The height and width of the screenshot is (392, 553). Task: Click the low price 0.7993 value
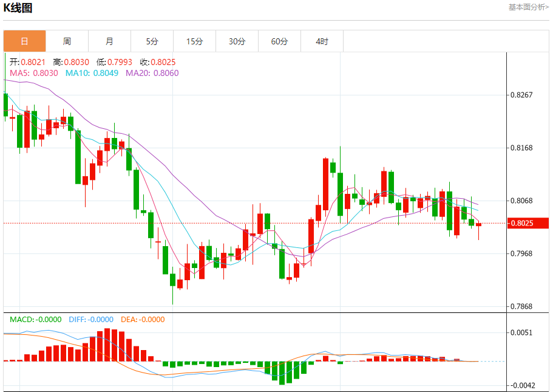120,62
